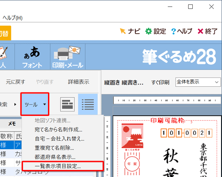The height and width of the screenshot is (177, 222).
Task: Click the Mt. Fuji stamp image on preview
Action: click(132, 136)
